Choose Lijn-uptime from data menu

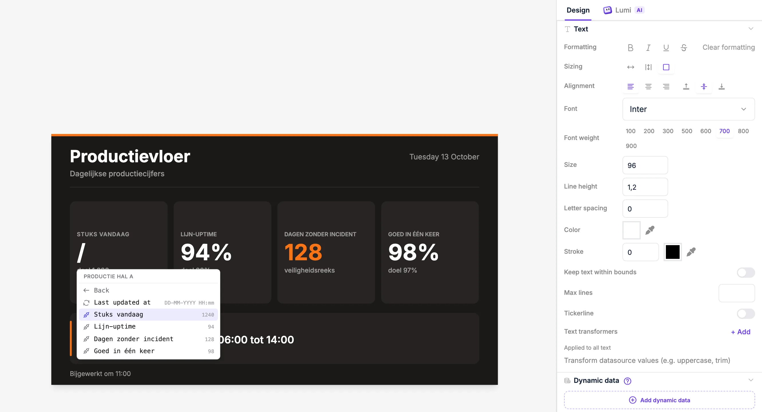pyautogui.click(x=148, y=327)
